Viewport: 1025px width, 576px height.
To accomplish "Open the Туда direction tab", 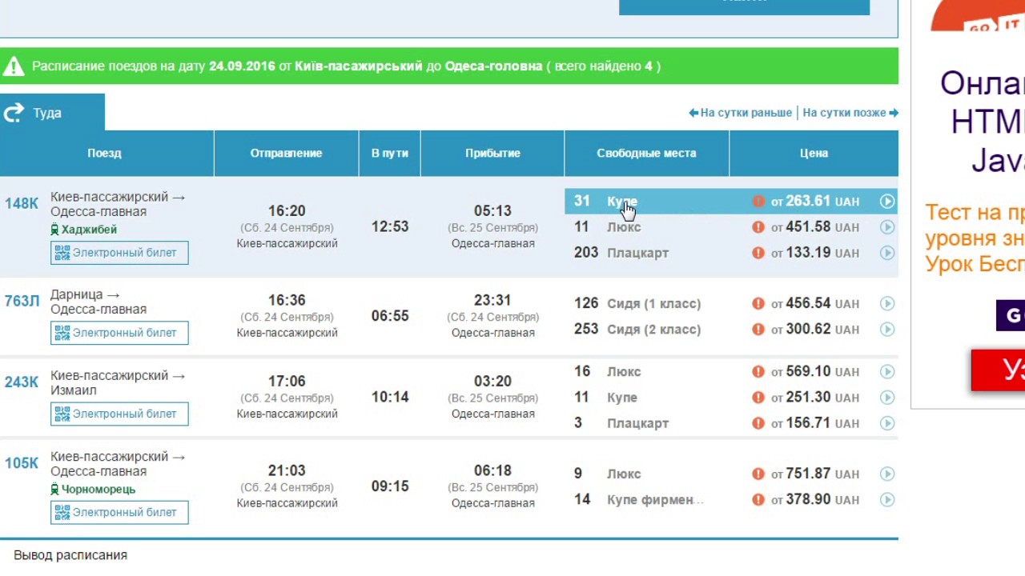I will pyautogui.click(x=52, y=113).
